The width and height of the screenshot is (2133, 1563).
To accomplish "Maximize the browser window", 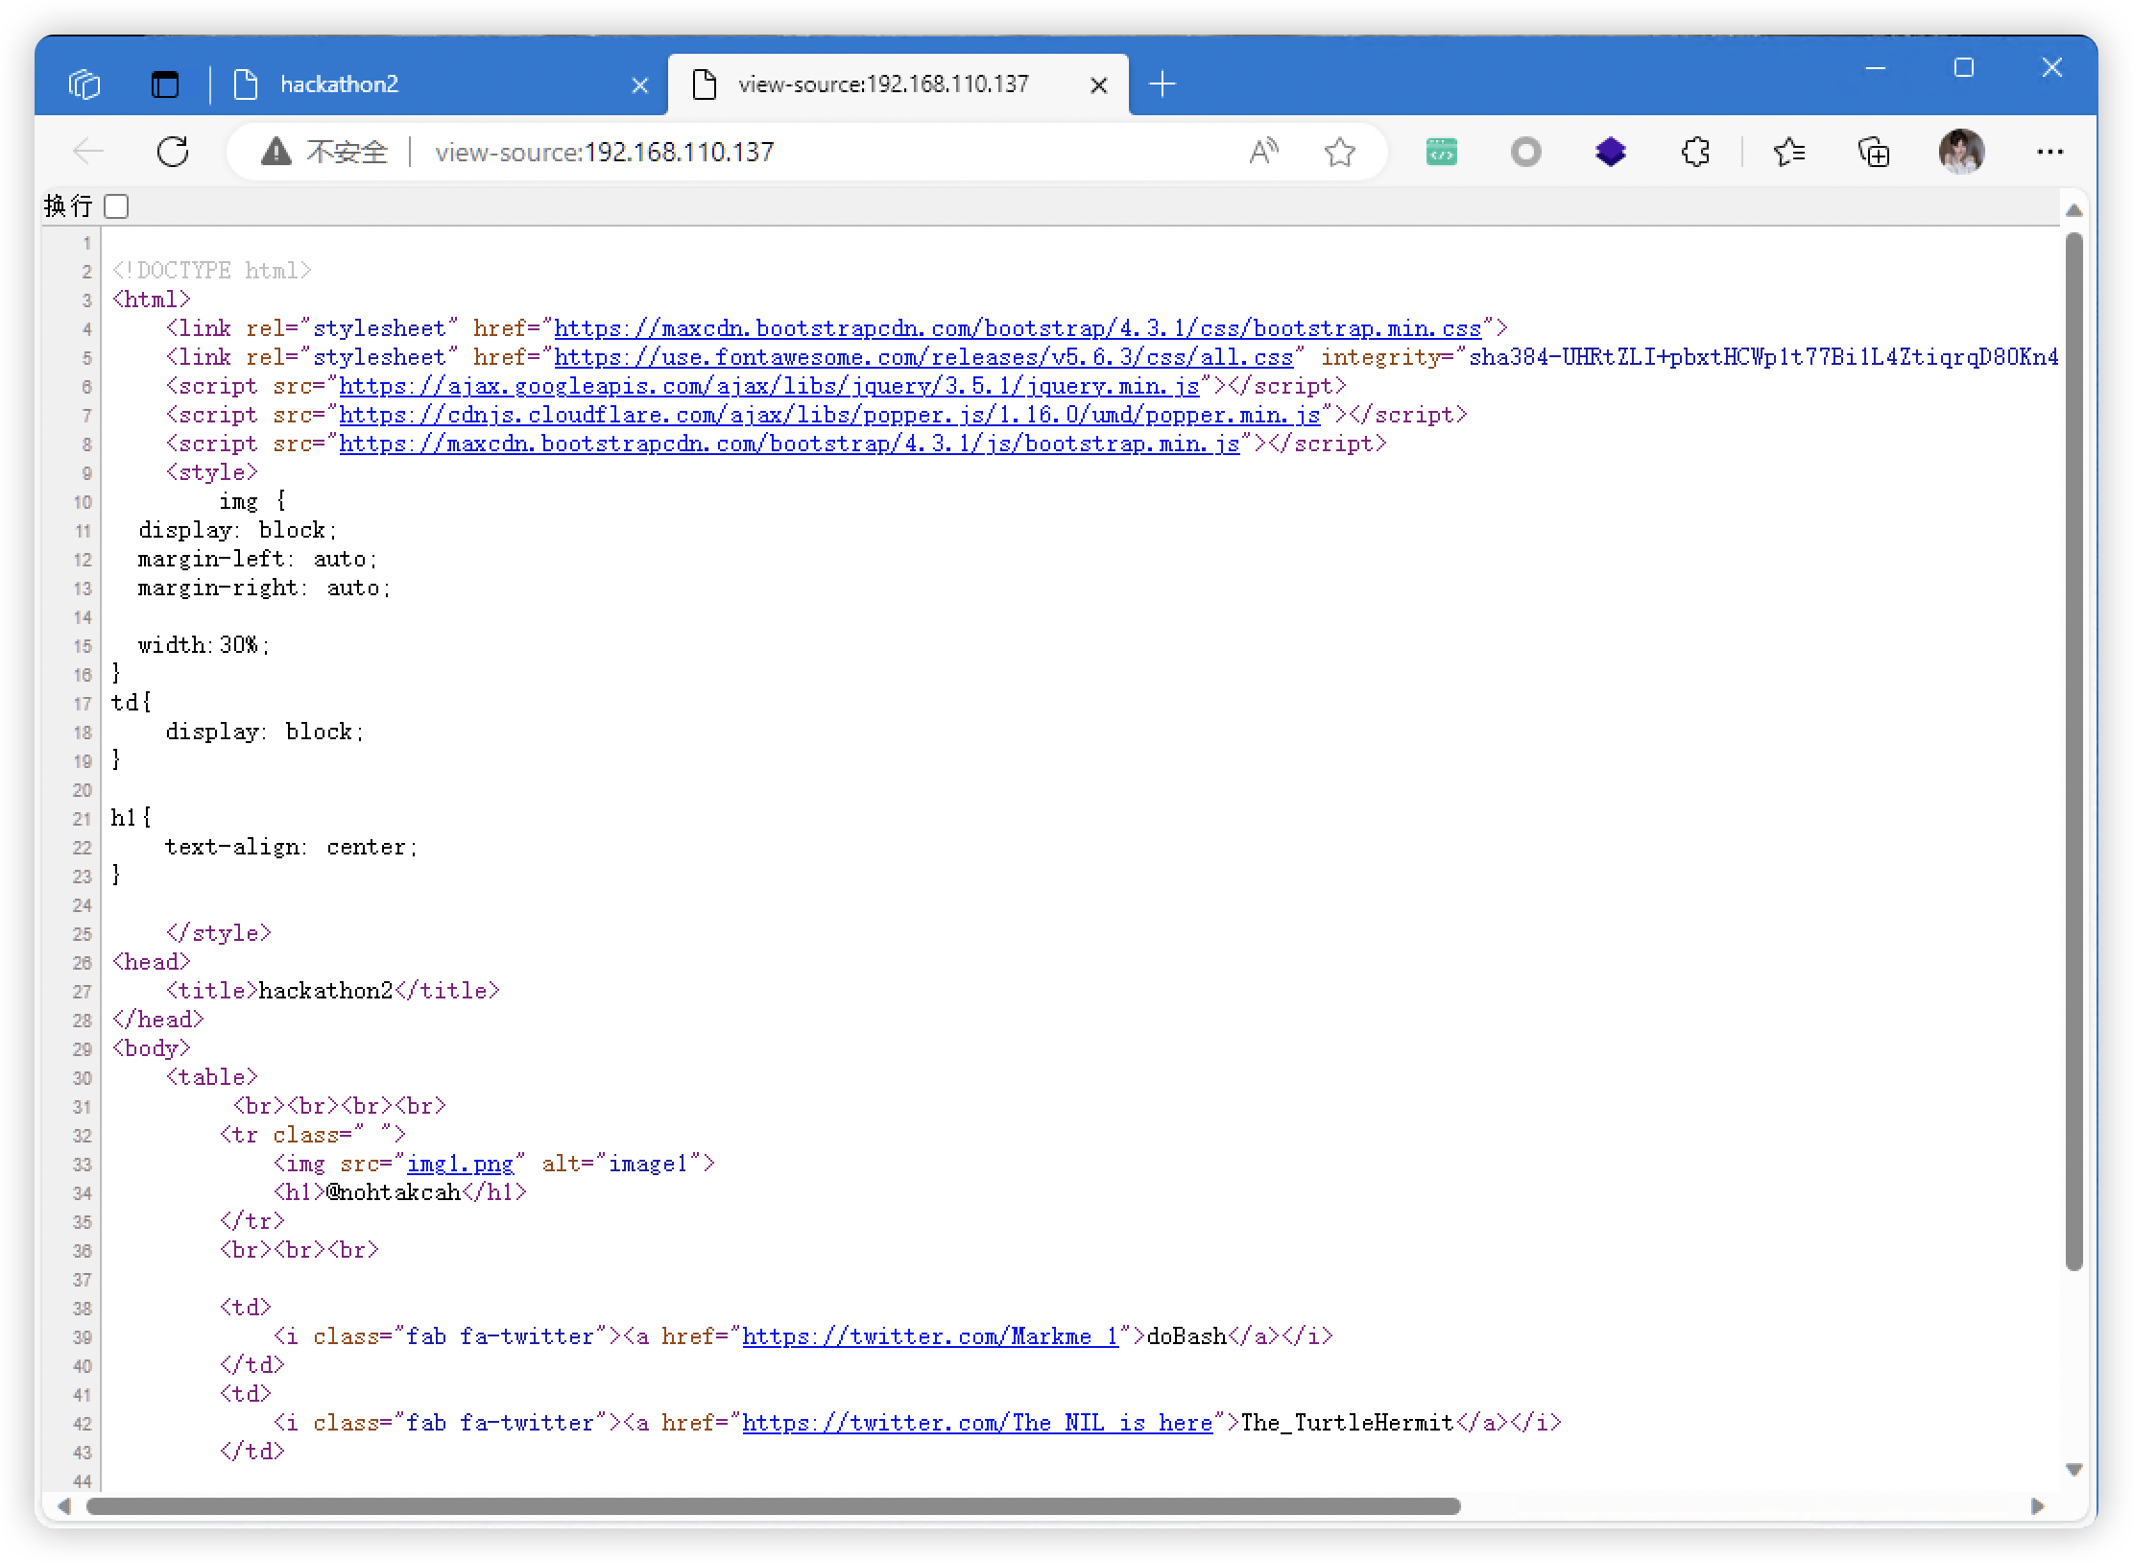I will tap(1963, 67).
